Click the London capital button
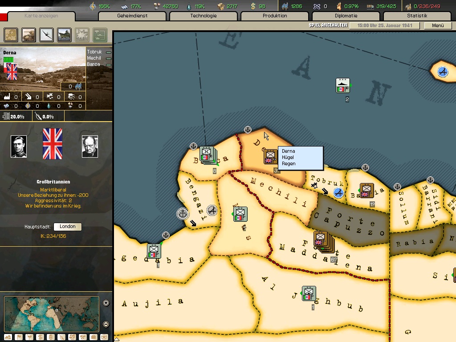Viewport: 456px width, 342px height. coord(67,227)
